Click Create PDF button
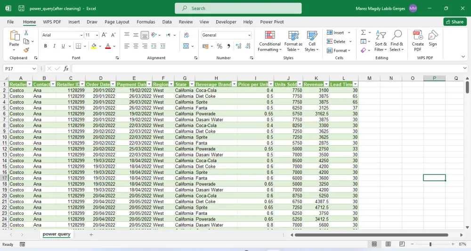 point(418,41)
